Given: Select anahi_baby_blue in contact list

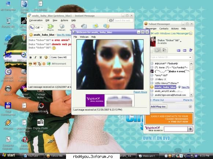Looking at the screenshot, I should point(165,87).
